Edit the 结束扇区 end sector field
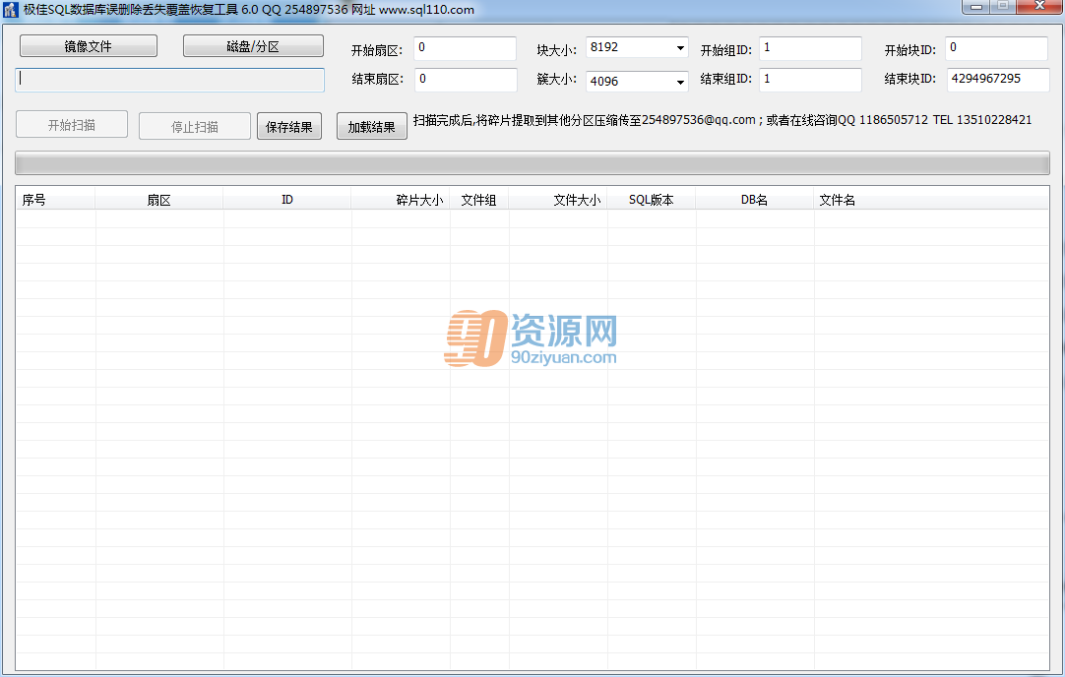The width and height of the screenshot is (1065, 677). click(x=466, y=80)
